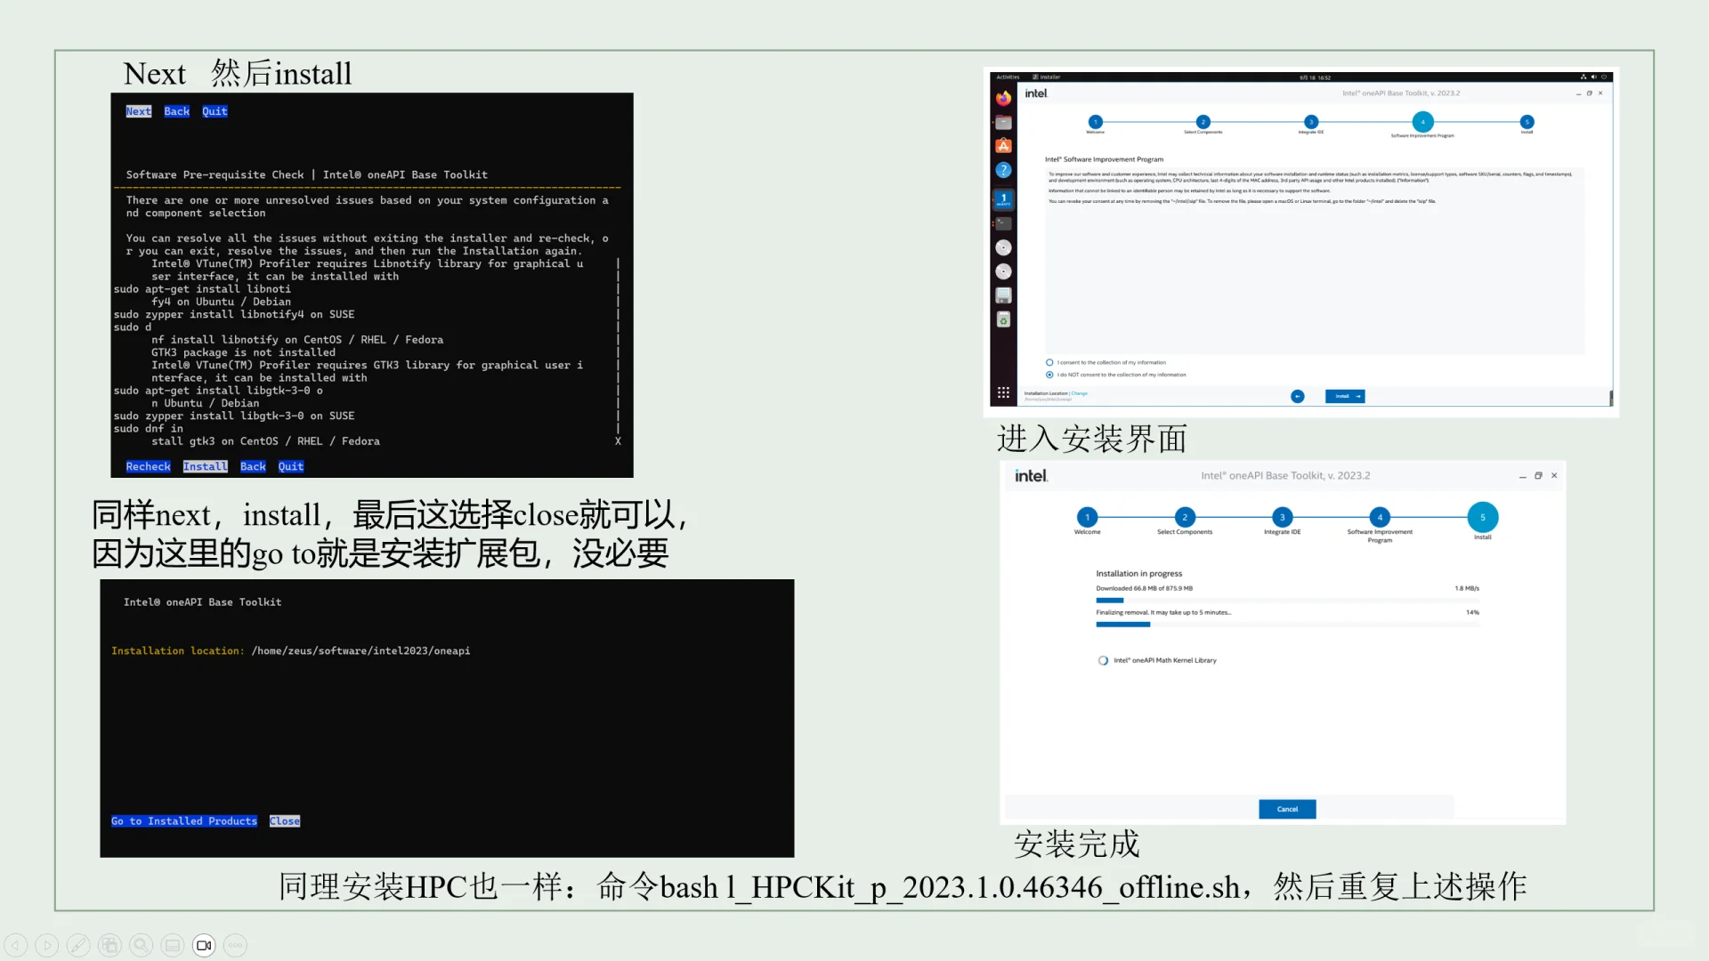Launch the Terminal from the dock

point(1003,222)
